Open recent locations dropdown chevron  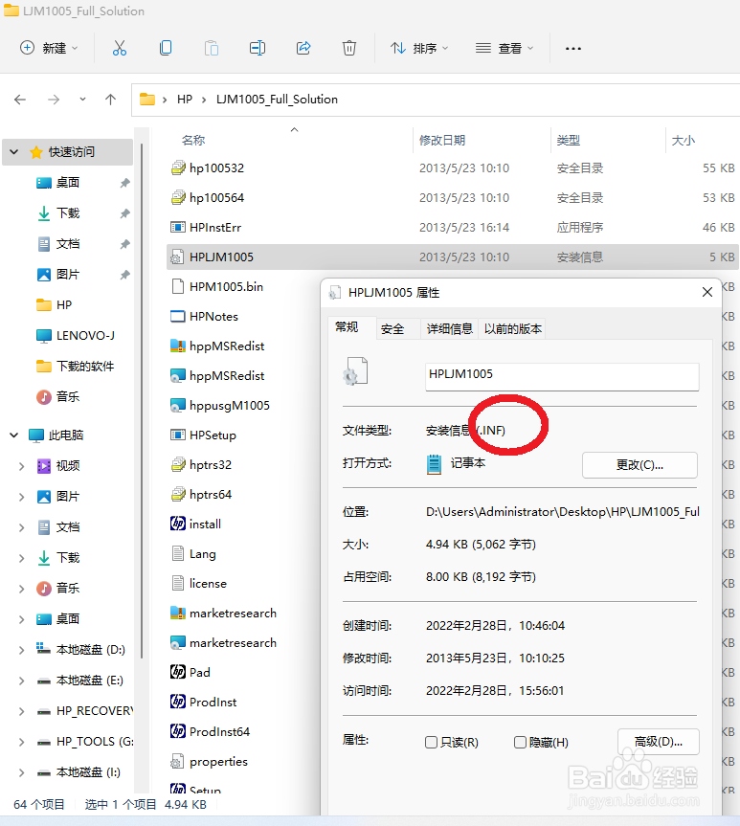coord(82,99)
